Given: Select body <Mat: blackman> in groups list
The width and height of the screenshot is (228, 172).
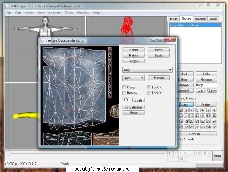Looking at the screenshot, I should (x=195, y=25).
